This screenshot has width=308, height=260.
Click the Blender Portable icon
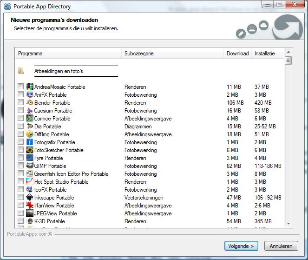[30, 102]
